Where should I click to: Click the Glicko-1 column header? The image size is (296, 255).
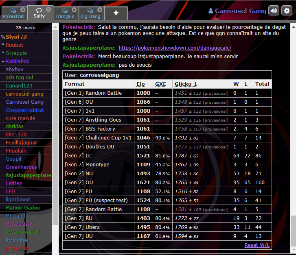coord(186,84)
